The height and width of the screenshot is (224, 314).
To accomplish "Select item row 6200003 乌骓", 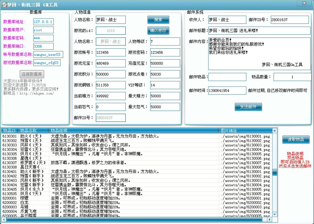I will click(x=137, y=207).
